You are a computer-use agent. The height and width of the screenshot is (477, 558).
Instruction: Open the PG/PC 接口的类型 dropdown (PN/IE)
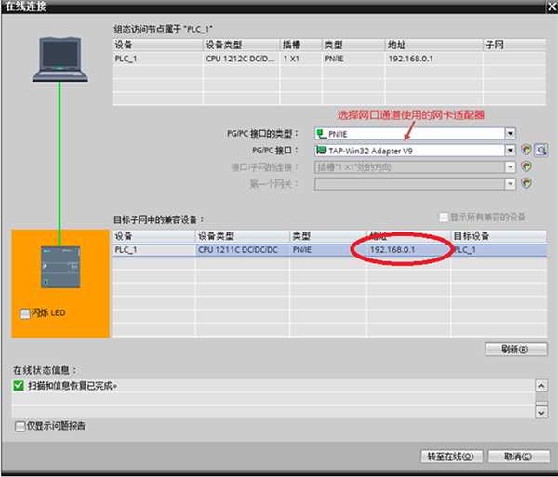click(x=510, y=133)
